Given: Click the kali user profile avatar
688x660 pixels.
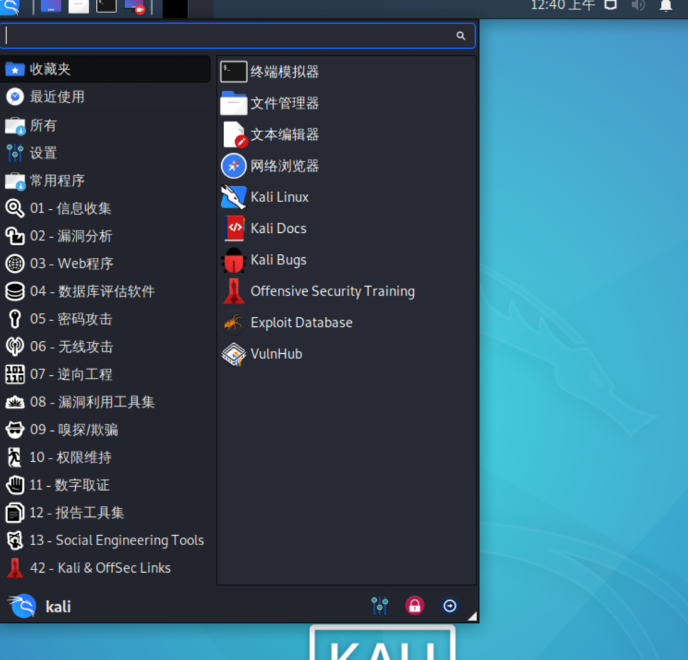Looking at the screenshot, I should (x=22, y=606).
